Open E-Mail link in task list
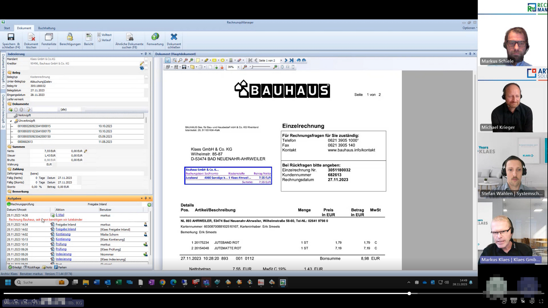The image size is (548, 308). pyautogui.click(x=60, y=215)
